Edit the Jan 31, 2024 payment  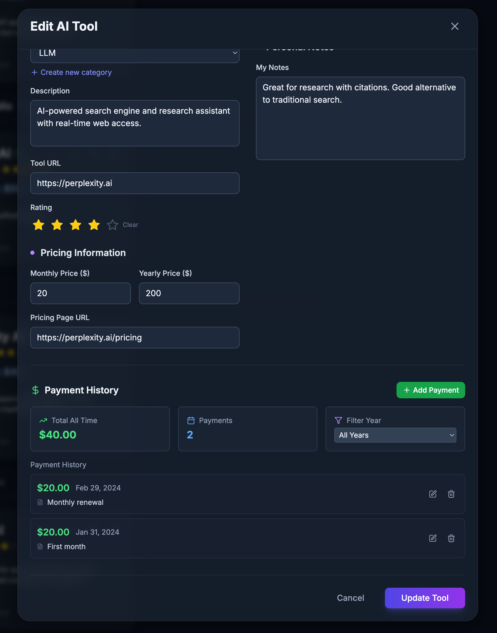click(x=433, y=538)
